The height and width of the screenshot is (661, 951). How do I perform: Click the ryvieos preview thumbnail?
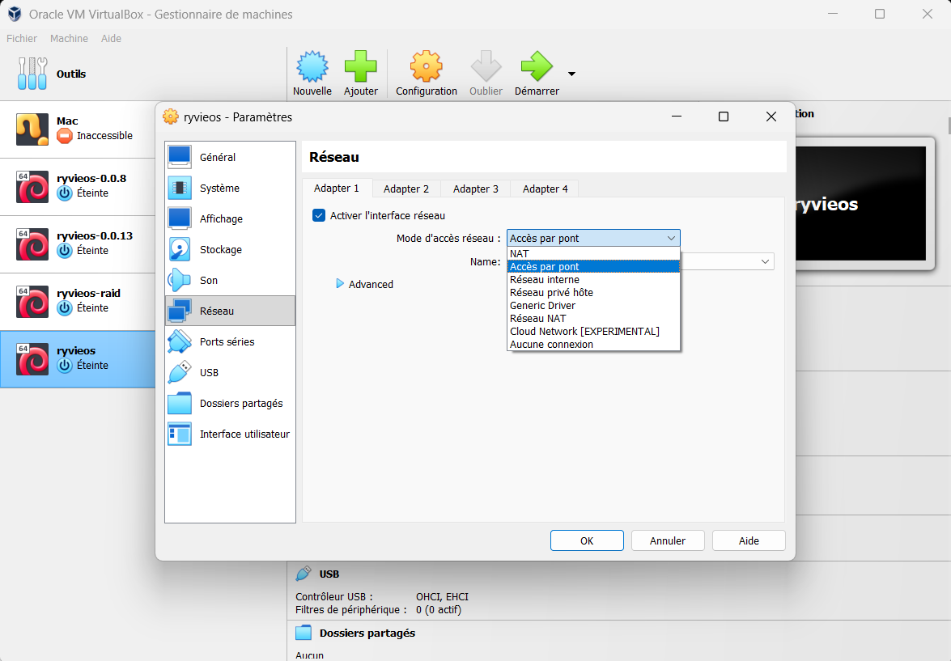(861, 203)
